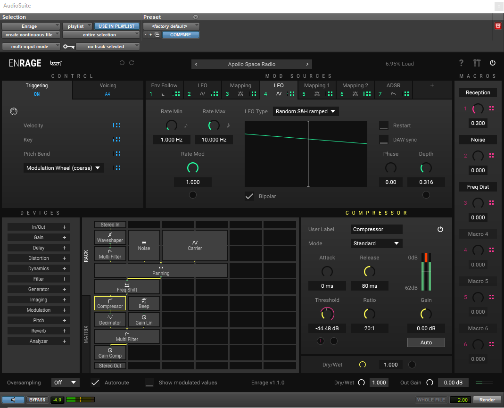This screenshot has height=408, width=504.
Task: Click the MIDI input icon in Triggering
Action: tap(13, 111)
